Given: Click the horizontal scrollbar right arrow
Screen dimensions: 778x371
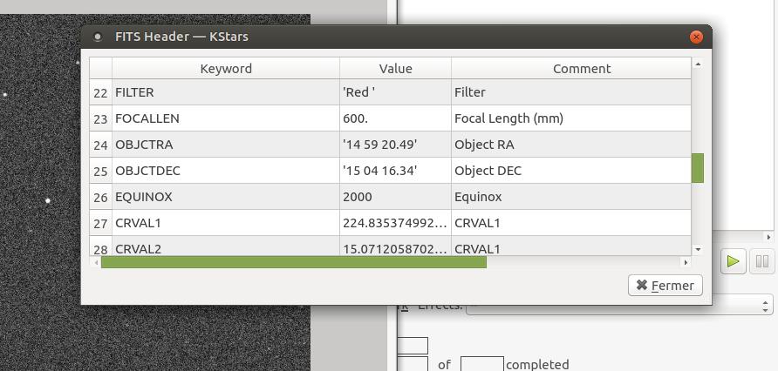Looking at the screenshot, I should pos(686,262).
